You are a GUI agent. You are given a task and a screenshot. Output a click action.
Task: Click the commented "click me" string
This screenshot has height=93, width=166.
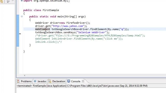point(111,39)
